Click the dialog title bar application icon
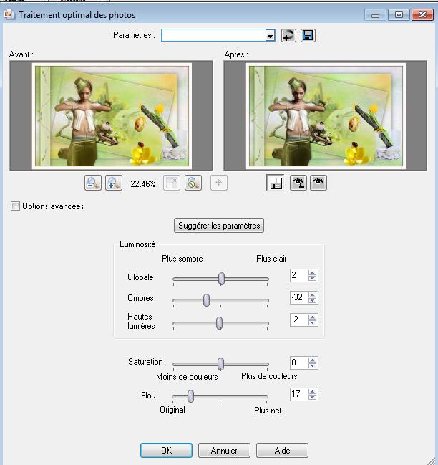 click(9, 14)
